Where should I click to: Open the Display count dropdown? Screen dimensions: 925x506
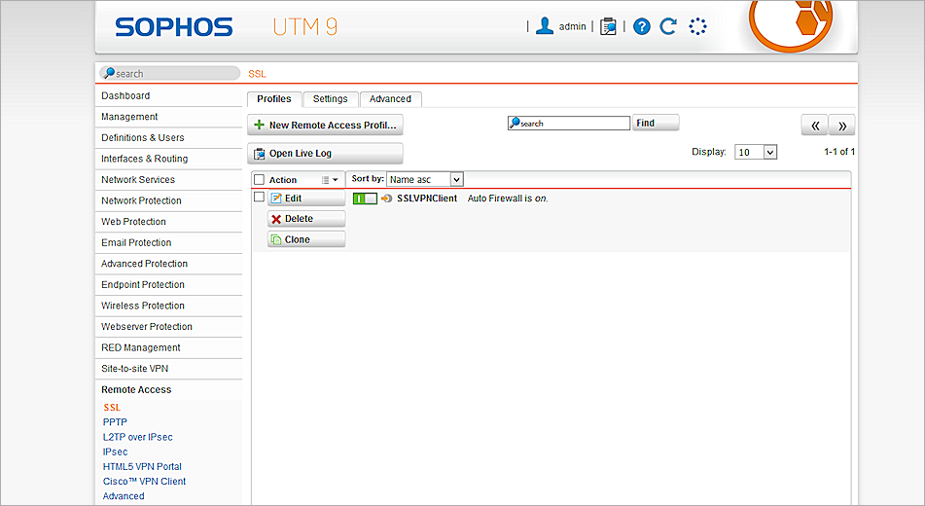tap(756, 152)
